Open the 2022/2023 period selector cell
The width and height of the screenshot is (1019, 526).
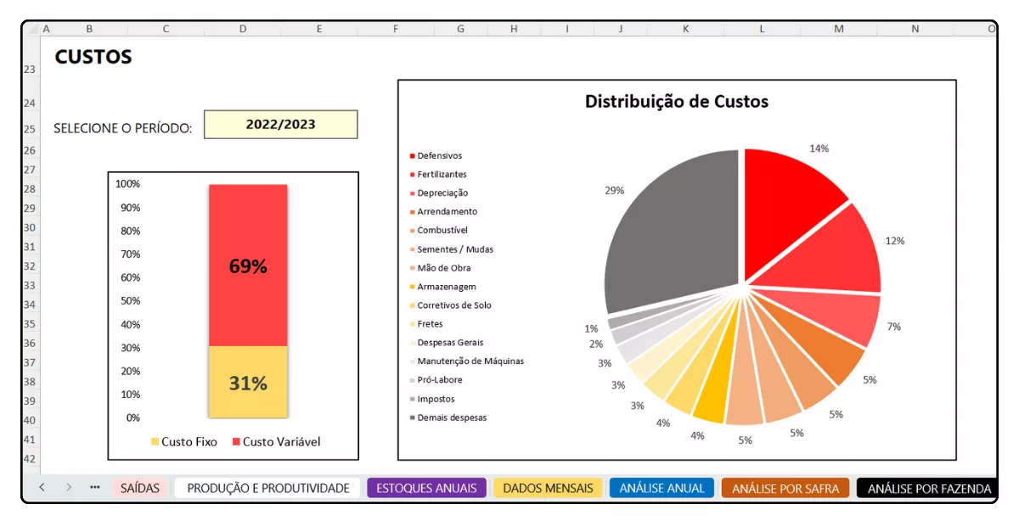[x=280, y=125]
